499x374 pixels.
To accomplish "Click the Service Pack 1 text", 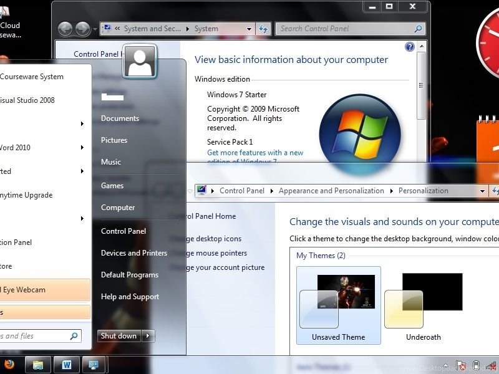I will 230,142.
